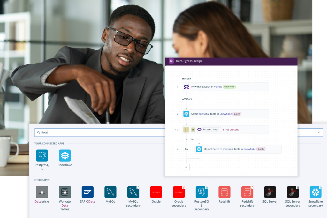This screenshot has height=218, width=327.
Task: Choose the Databricks app icon
Action: (42, 192)
